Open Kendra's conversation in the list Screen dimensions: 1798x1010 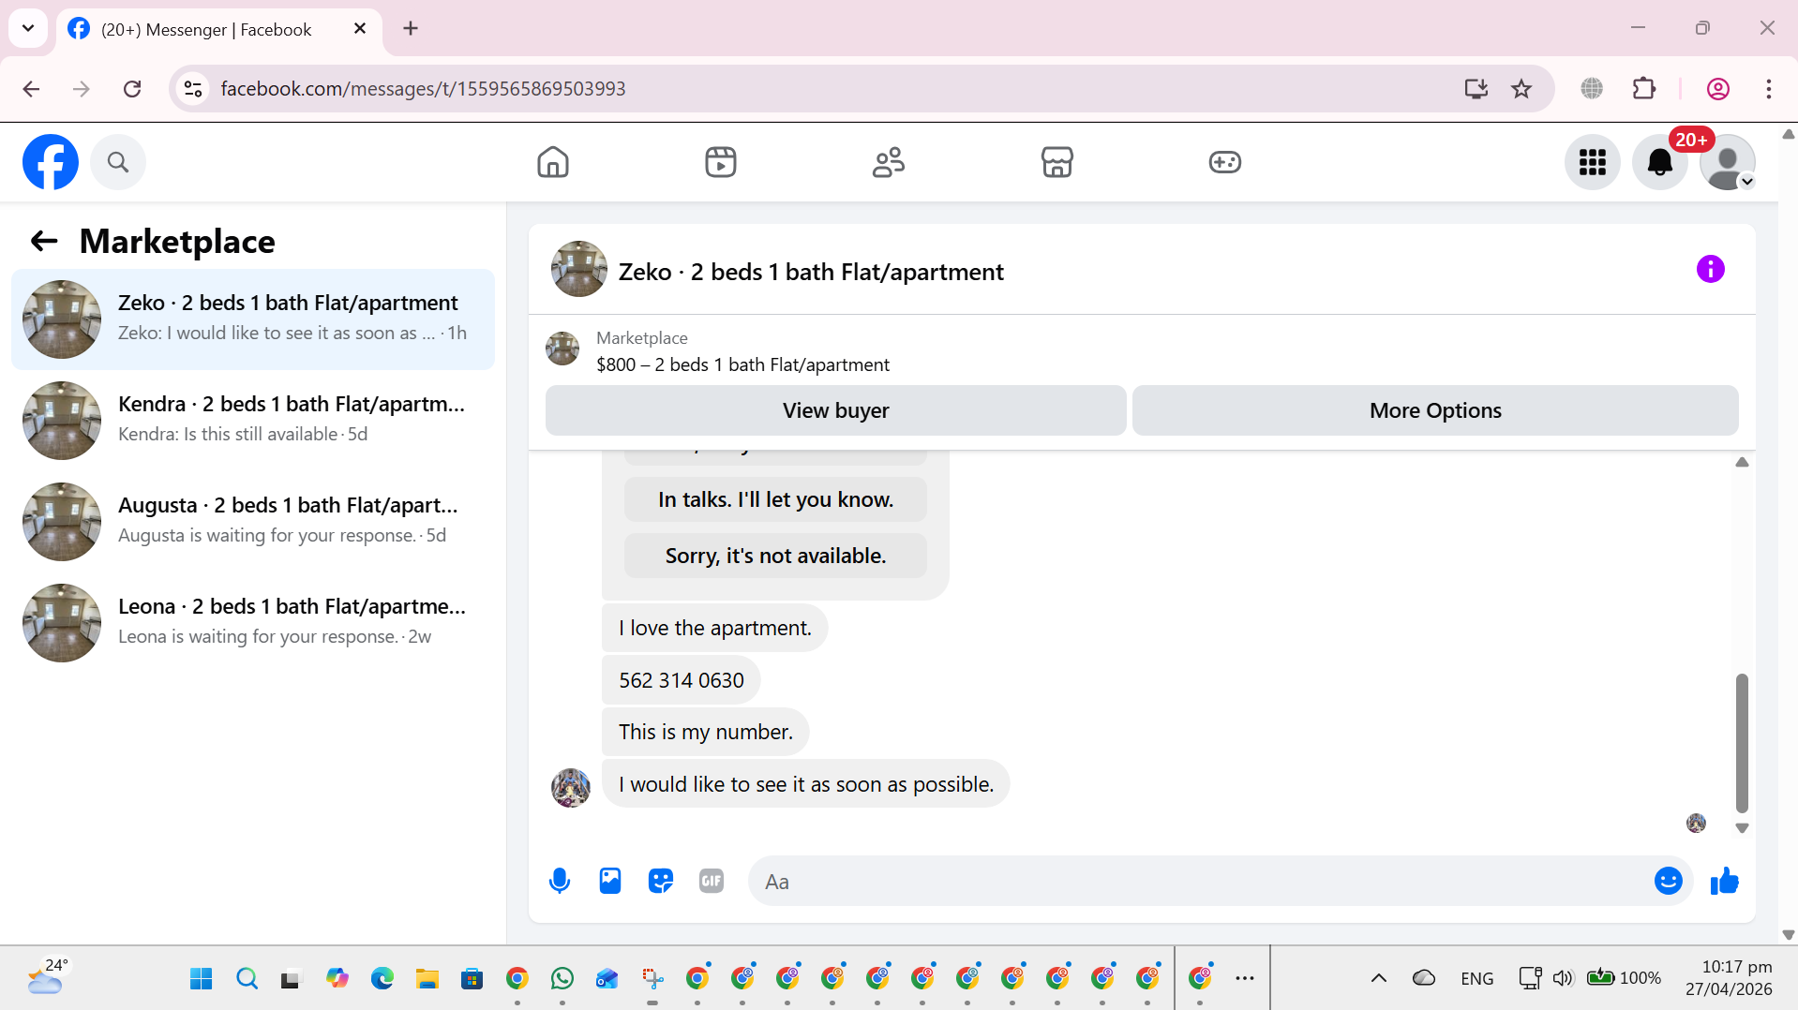coord(253,421)
